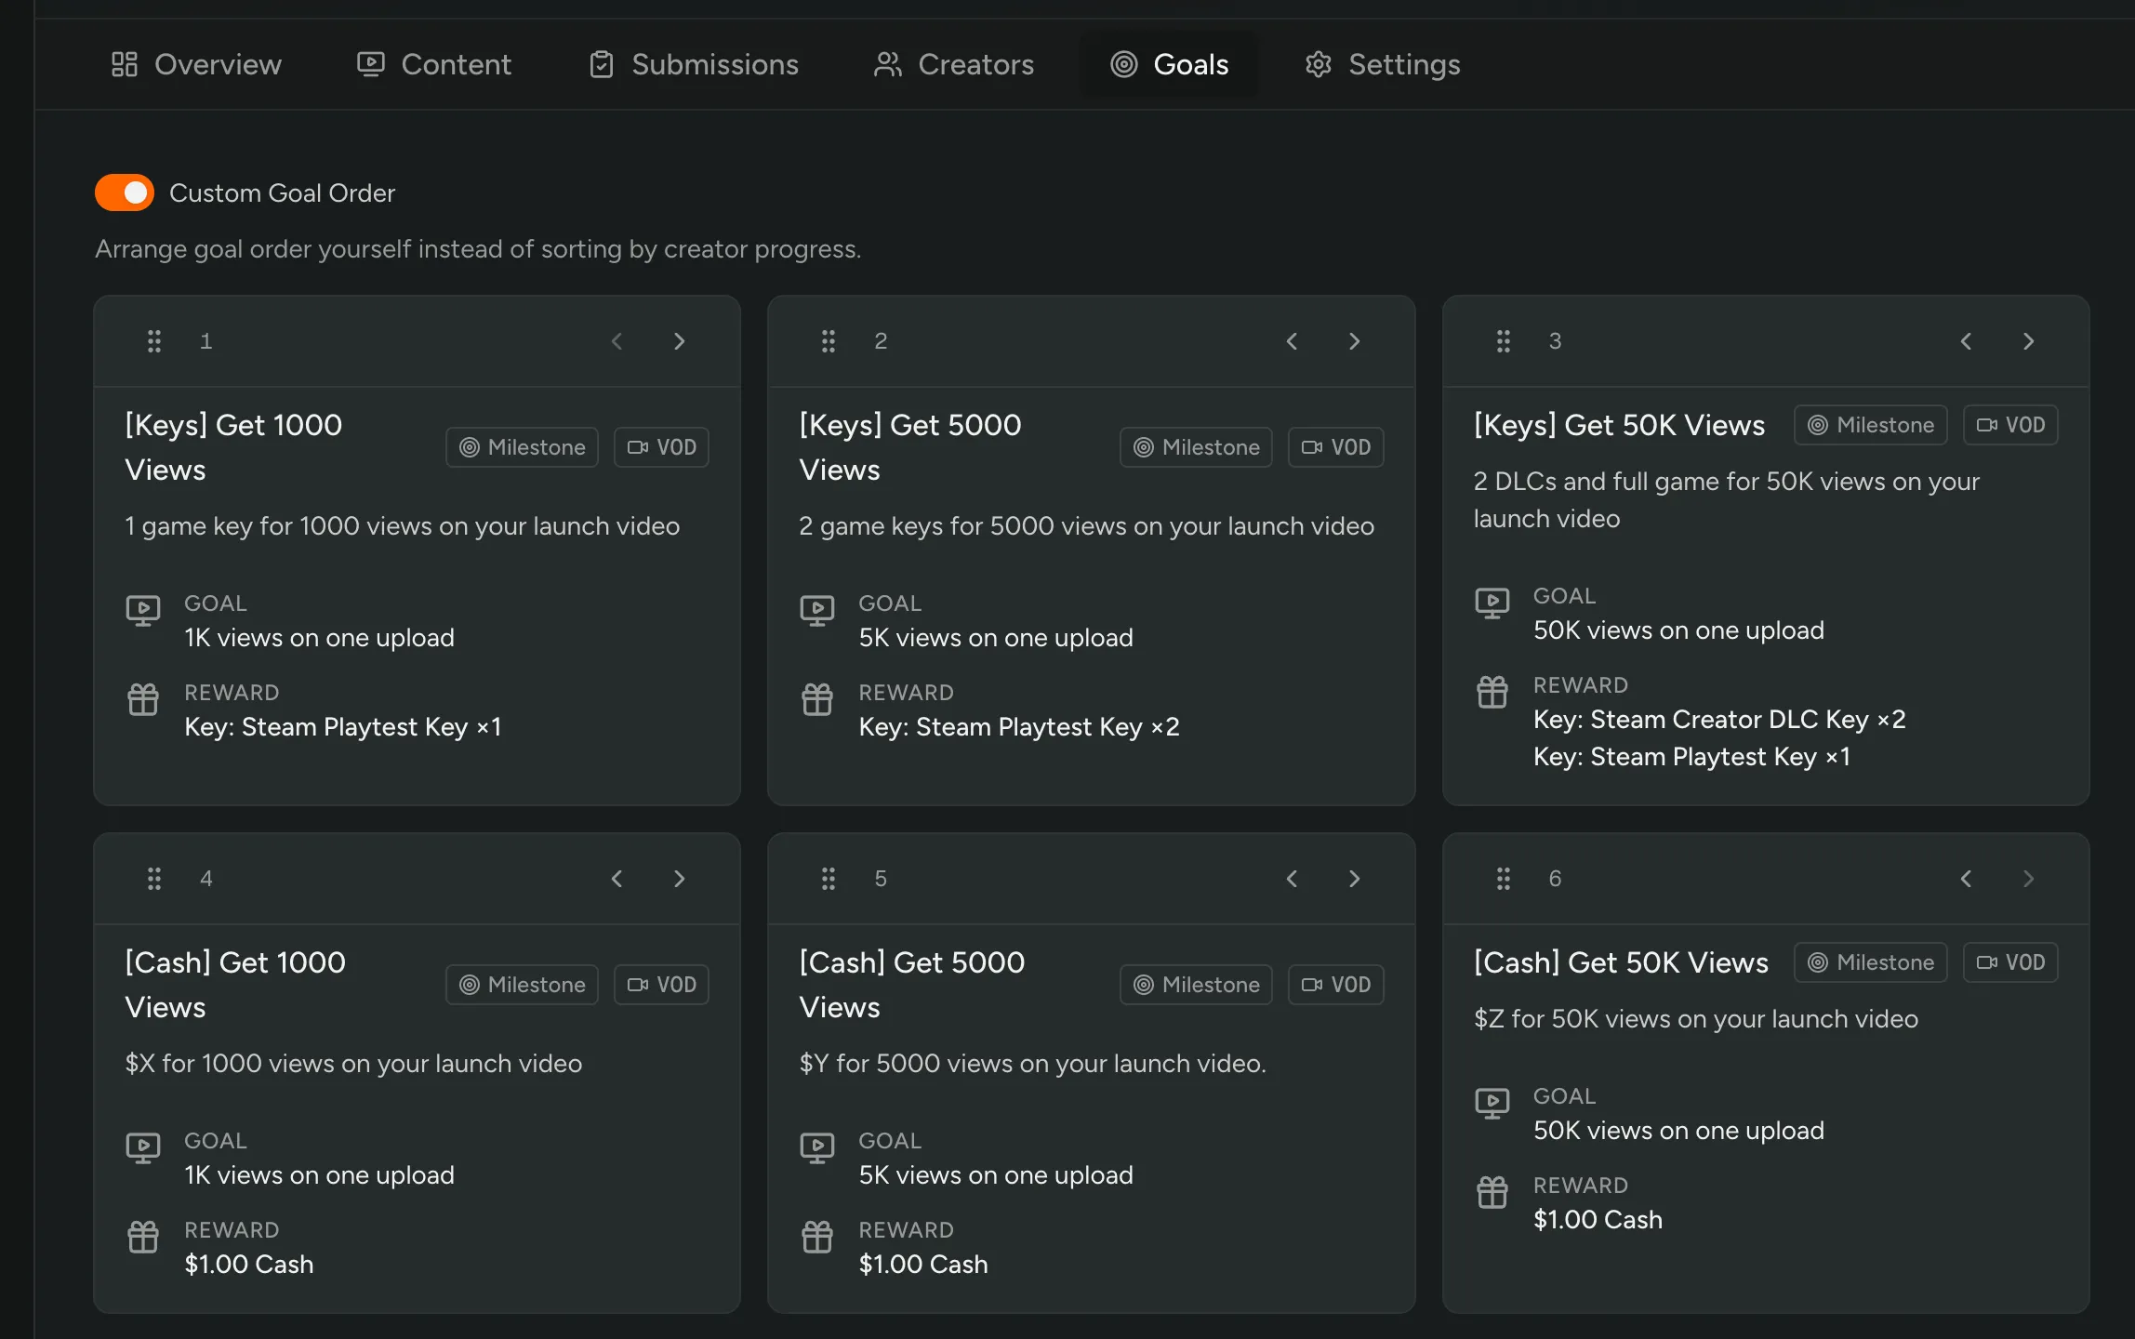Toggle the Custom Goal Order switch
This screenshot has height=1339, width=2135.
coord(125,192)
